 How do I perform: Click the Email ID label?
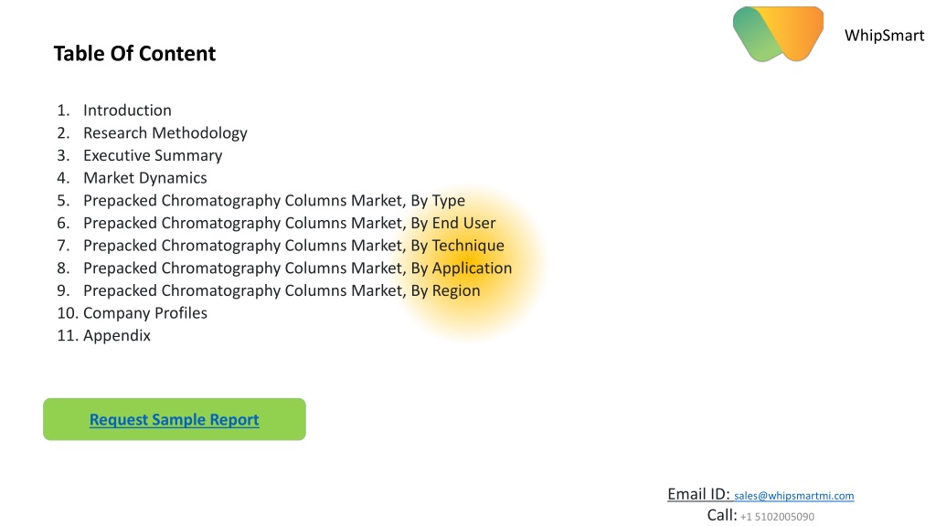(698, 494)
